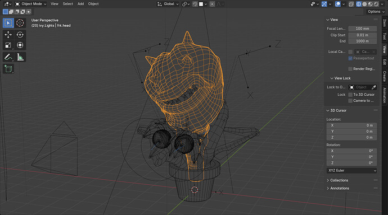
Task: Open the Add menu
Action: point(80,4)
